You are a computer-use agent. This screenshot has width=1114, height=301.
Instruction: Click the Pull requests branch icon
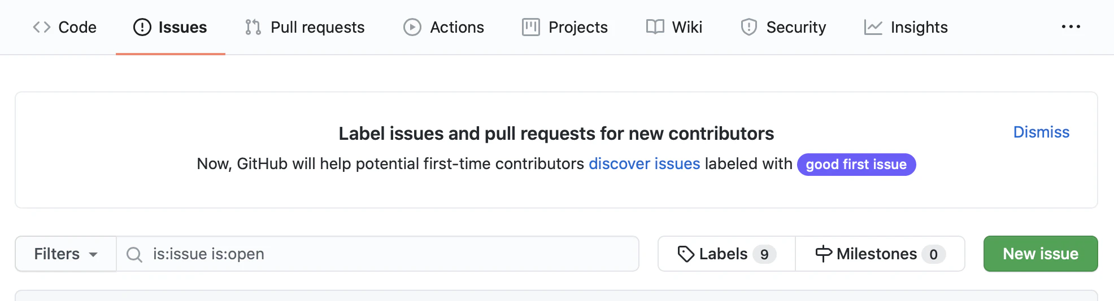pyautogui.click(x=253, y=27)
